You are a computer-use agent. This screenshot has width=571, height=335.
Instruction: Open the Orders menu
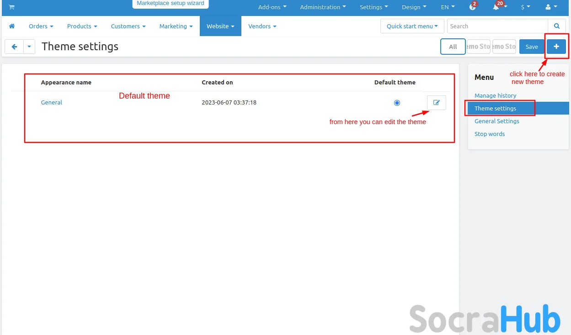point(41,26)
